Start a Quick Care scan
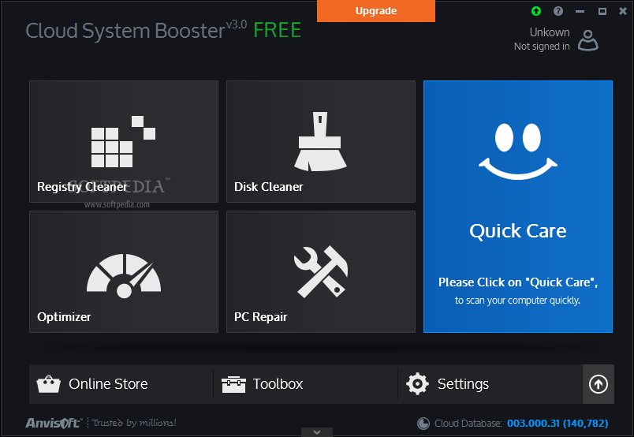 click(518, 207)
